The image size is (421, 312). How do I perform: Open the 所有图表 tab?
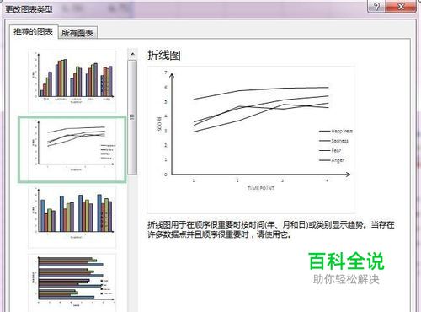click(77, 33)
